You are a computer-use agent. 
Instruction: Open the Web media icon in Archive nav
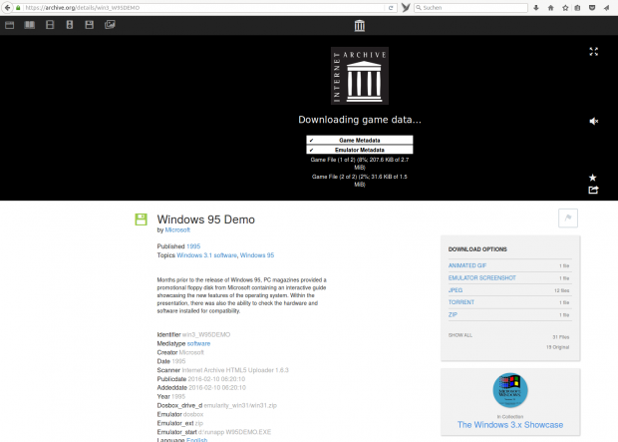pyautogui.click(x=9, y=25)
